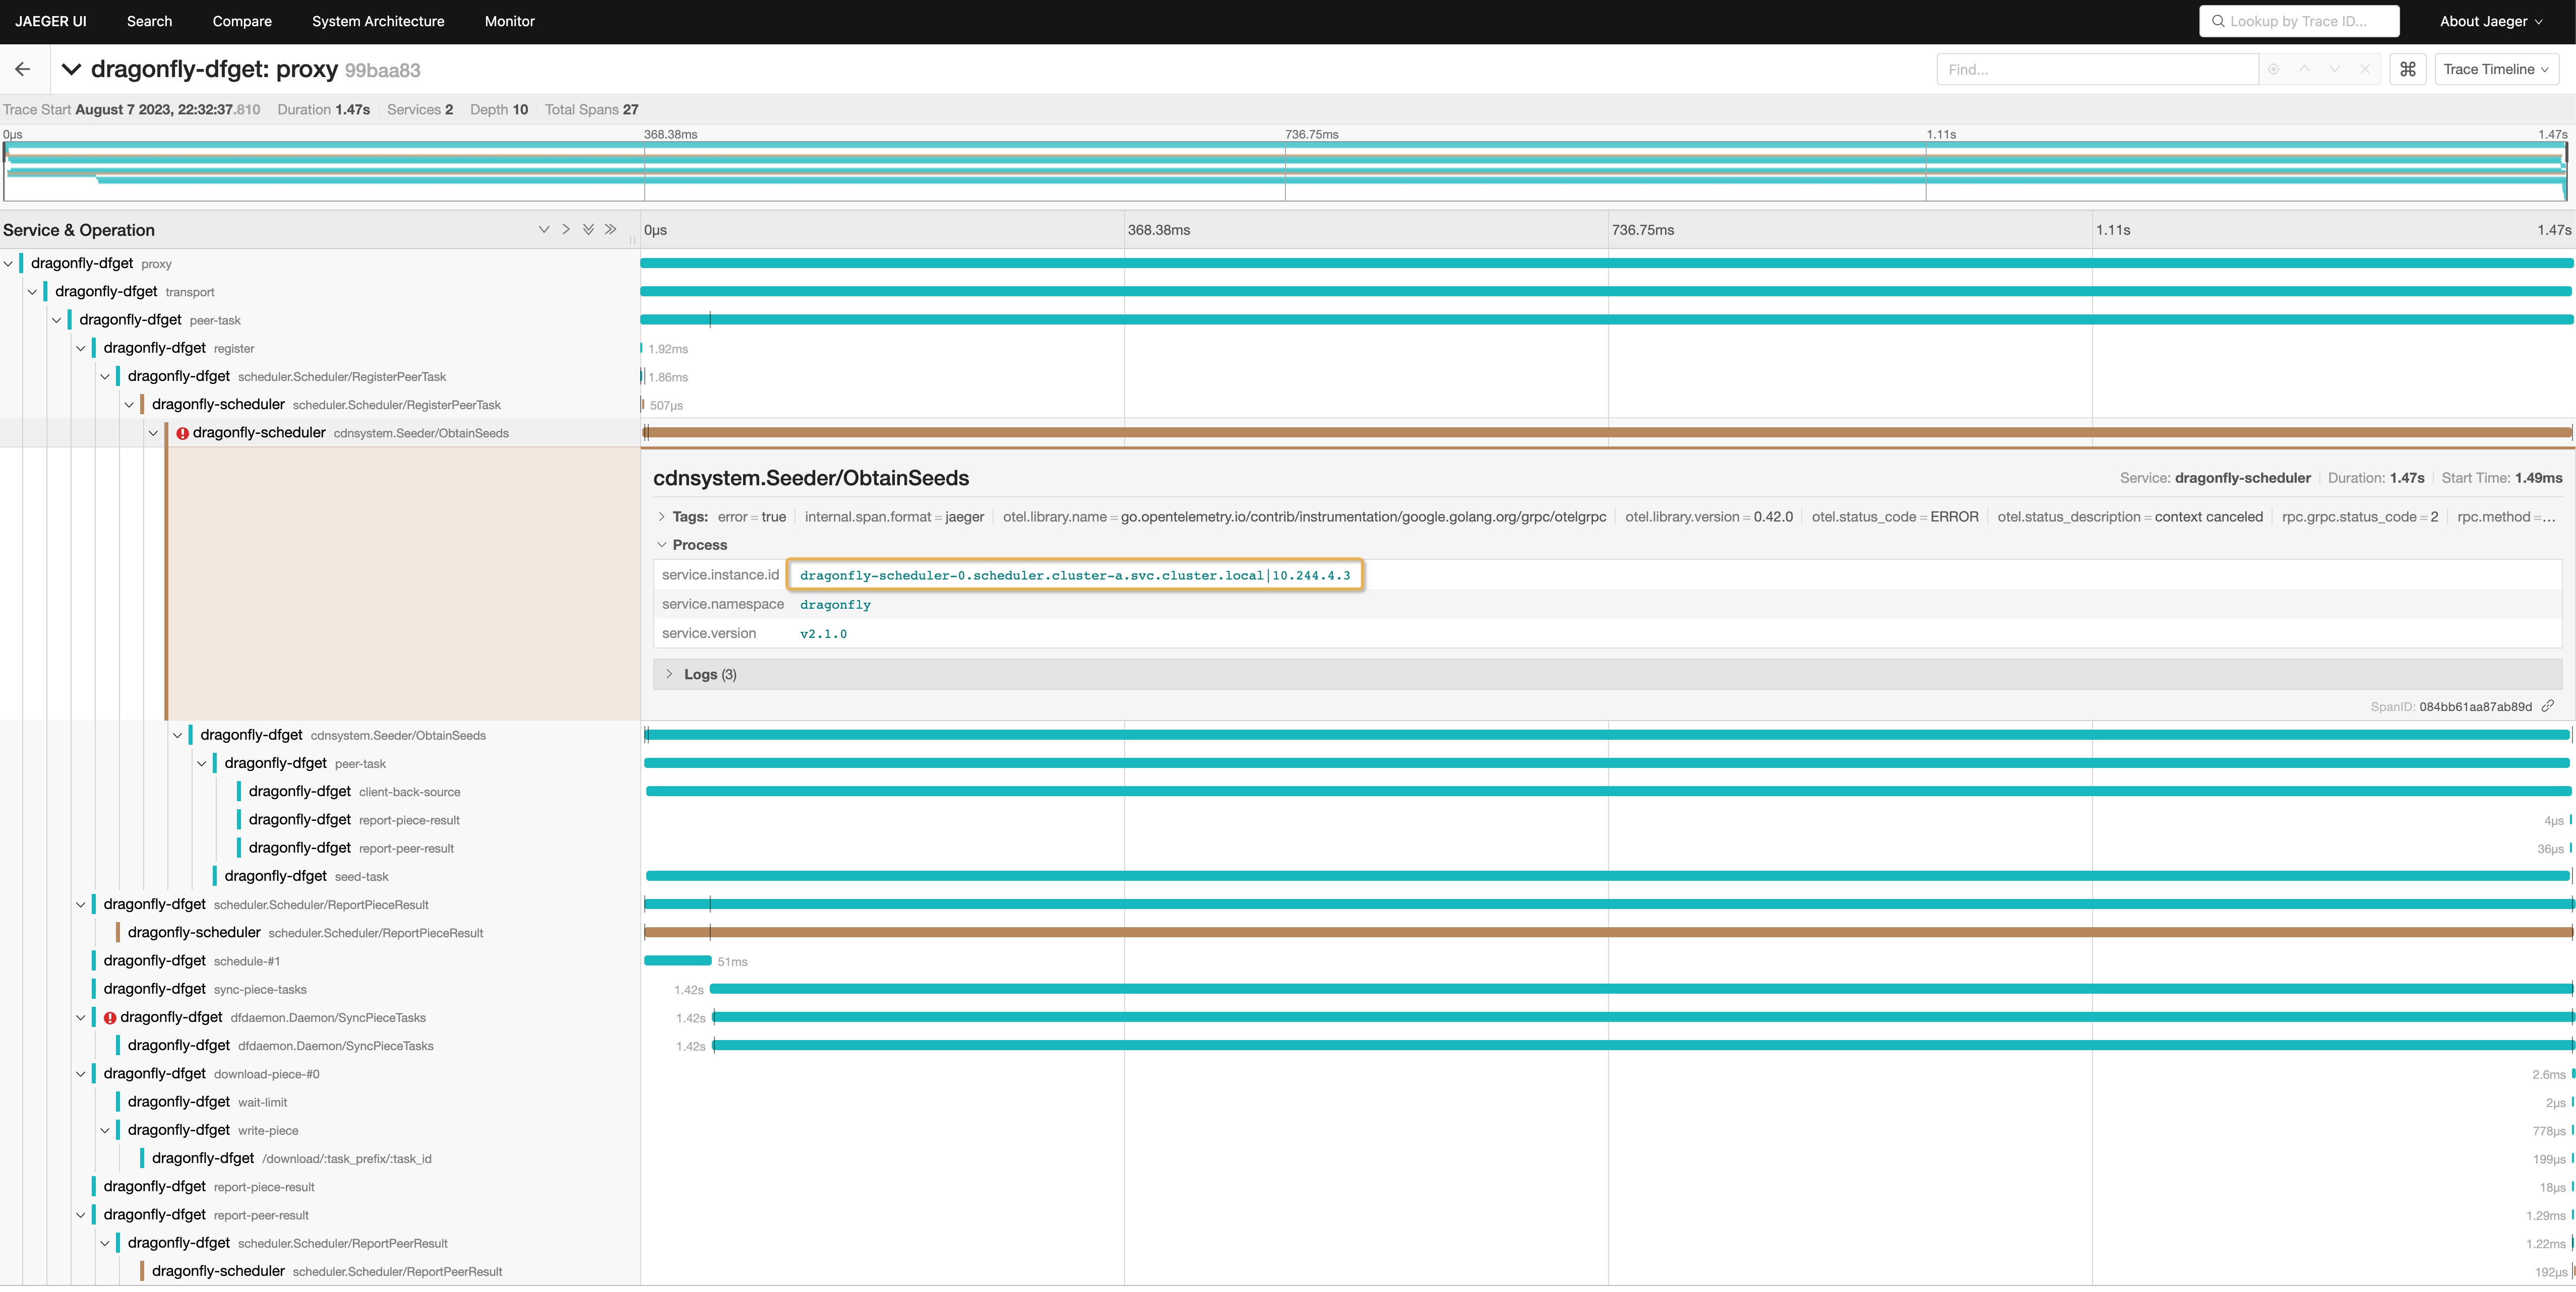Go to next find result arrow
This screenshot has width=2576, height=1292.
(x=2334, y=69)
